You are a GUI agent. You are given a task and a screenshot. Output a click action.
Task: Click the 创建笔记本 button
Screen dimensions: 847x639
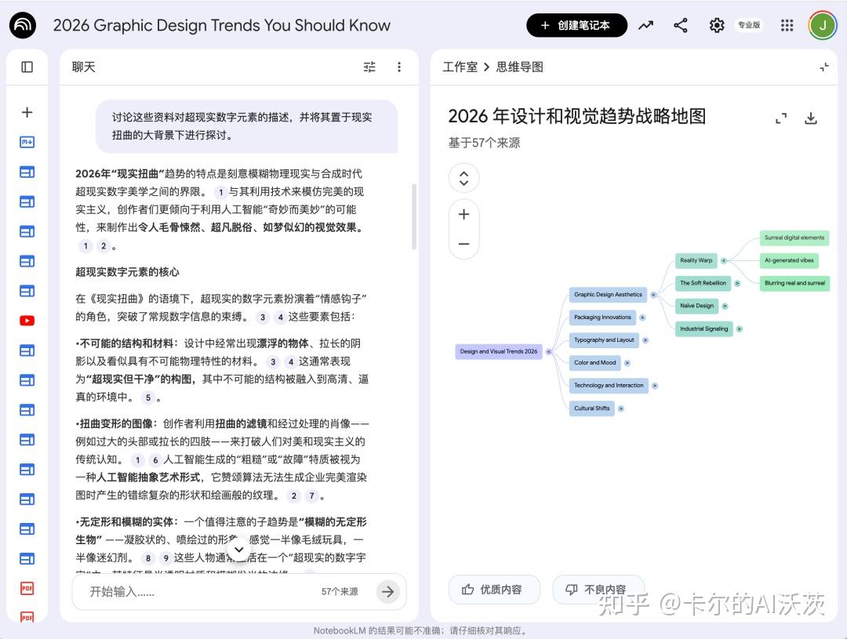click(576, 25)
